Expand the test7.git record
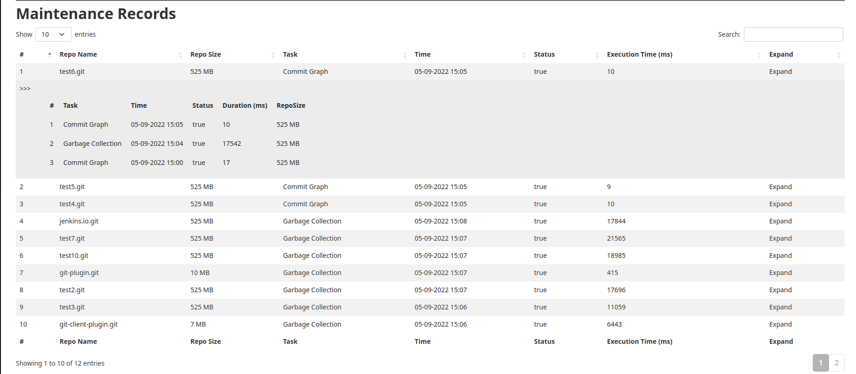Image resolution: width=856 pixels, height=374 pixels. (x=780, y=238)
